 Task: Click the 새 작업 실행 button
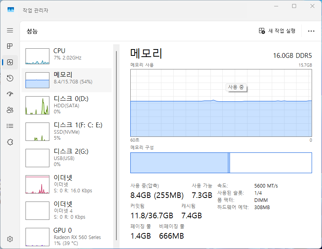click(277, 31)
